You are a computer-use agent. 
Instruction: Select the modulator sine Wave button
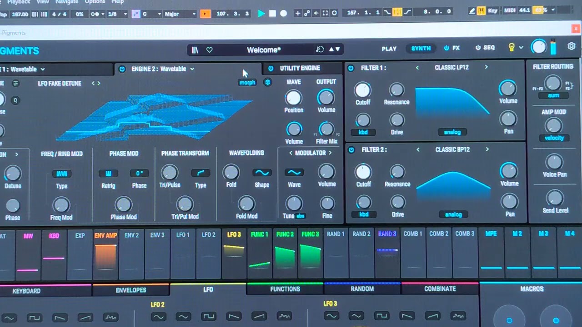[294, 173]
